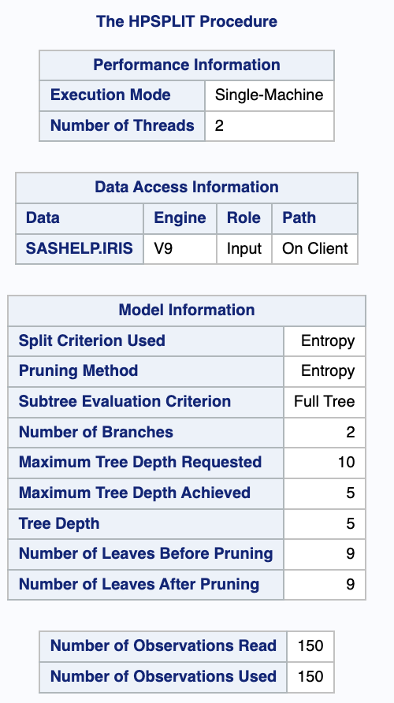
Task: Click the Number of Observations Read value
Action: point(310,646)
